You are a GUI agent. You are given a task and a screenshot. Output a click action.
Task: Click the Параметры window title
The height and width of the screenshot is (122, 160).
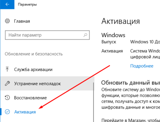[x=27, y=4]
